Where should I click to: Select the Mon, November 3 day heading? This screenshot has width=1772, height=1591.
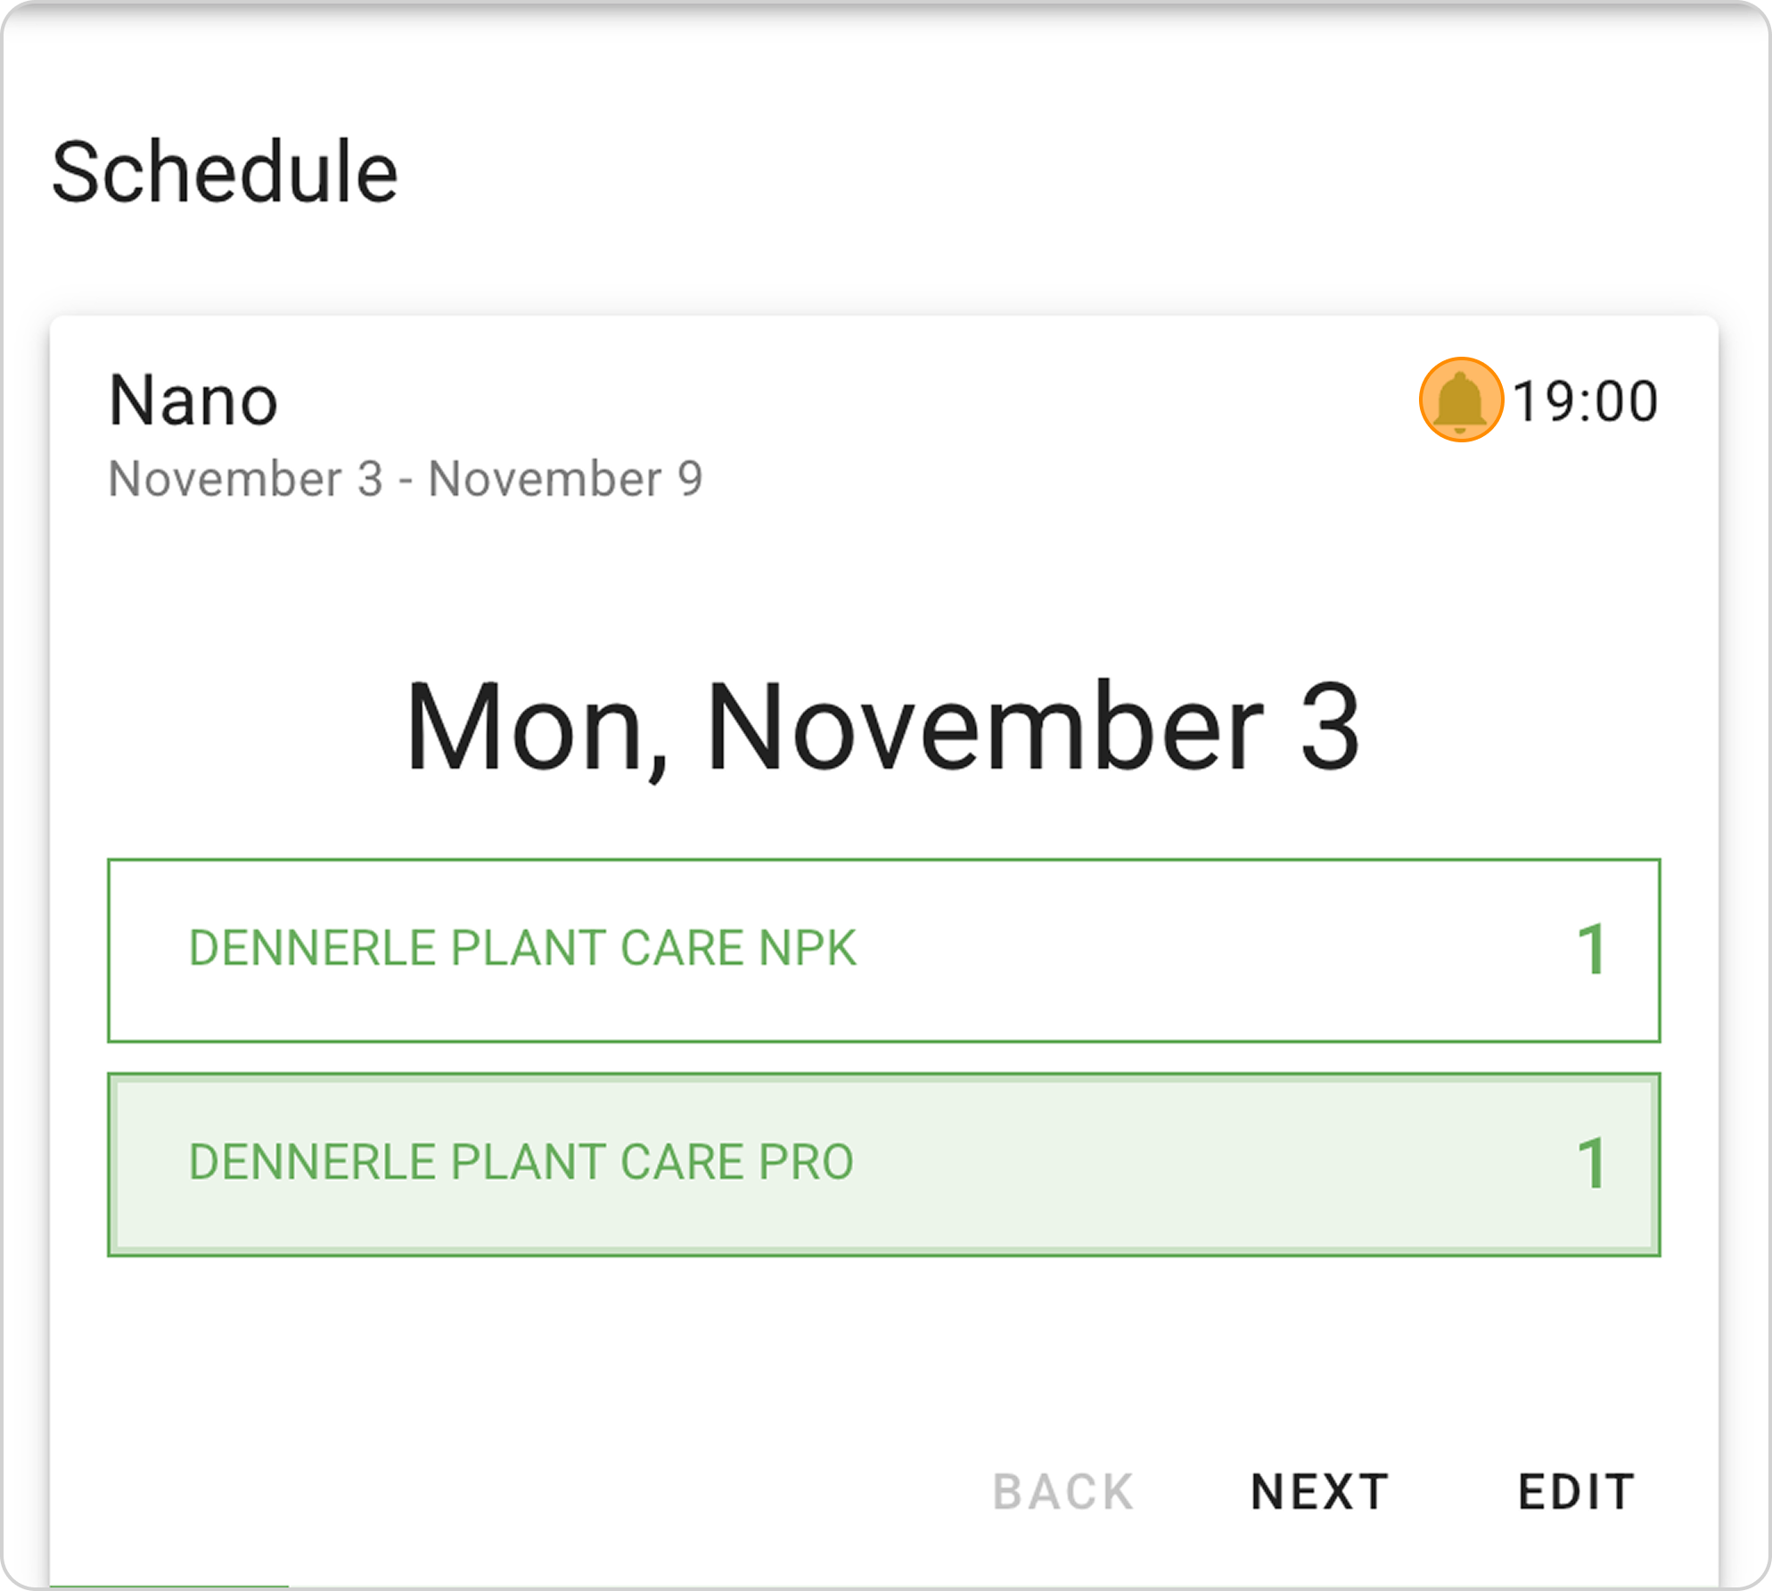pyautogui.click(x=882, y=727)
